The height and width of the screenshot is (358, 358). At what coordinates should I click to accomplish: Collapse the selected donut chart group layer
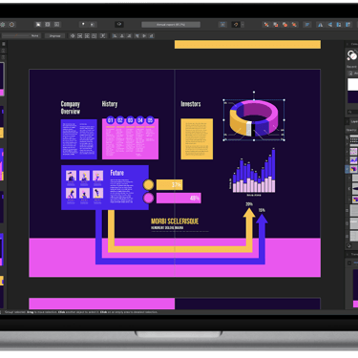(x=347, y=169)
